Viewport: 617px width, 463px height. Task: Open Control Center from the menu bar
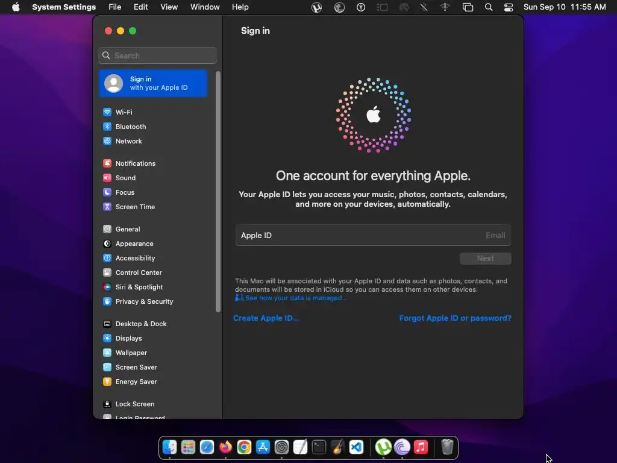pyautogui.click(x=509, y=7)
